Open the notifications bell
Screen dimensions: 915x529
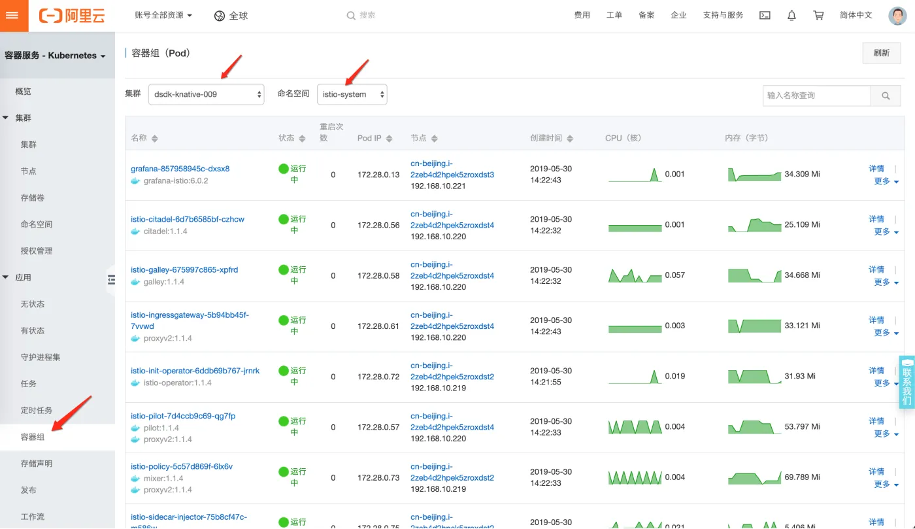[x=791, y=15]
